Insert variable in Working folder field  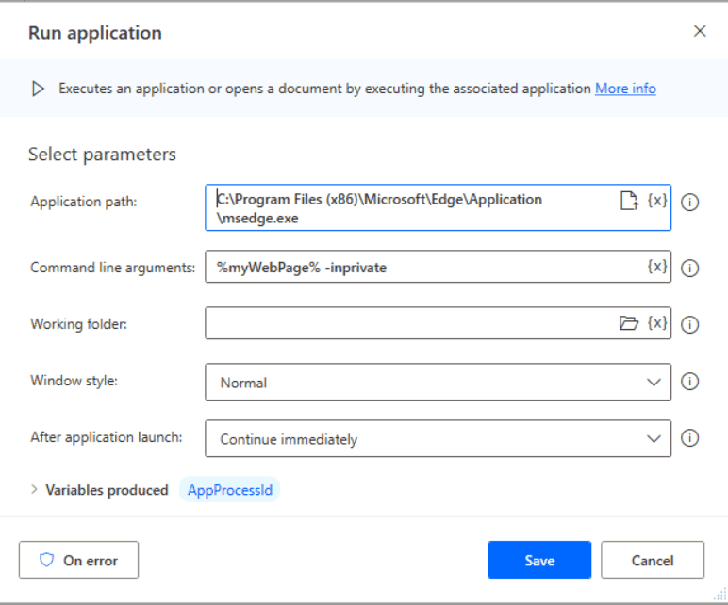pyautogui.click(x=657, y=322)
